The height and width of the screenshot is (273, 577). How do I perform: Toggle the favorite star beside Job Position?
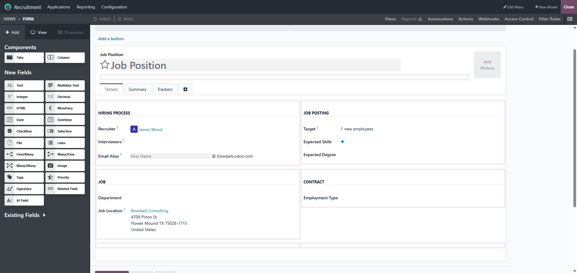tap(105, 65)
